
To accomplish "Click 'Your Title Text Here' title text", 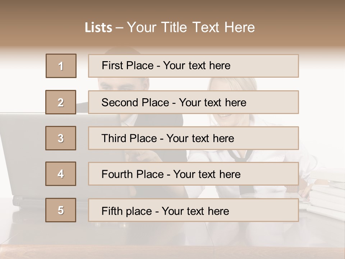I will (x=191, y=28).
